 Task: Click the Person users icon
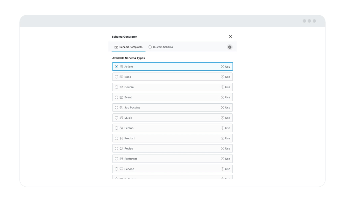click(121, 128)
